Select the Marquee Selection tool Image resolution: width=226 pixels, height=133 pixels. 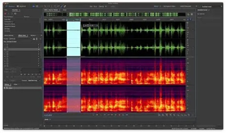click(x=55, y=6)
